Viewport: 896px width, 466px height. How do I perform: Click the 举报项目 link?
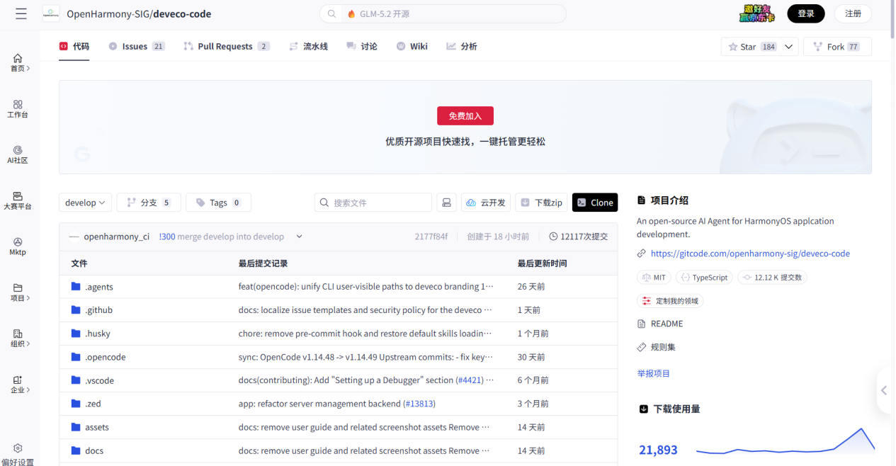point(653,373)
